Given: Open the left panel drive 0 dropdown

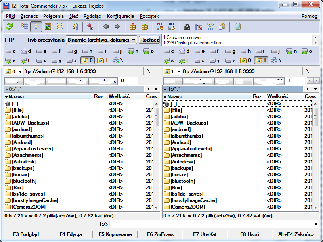Looking at the screenshot, I should point(14,72).
